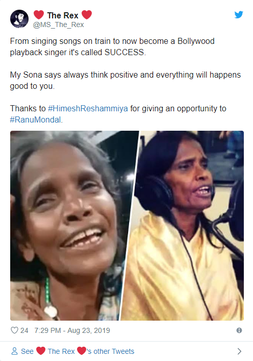Open the #HimeshReshammiya hashtag
Screen dimensions: 253x361
pyautogui.click(x=88, y=108)
